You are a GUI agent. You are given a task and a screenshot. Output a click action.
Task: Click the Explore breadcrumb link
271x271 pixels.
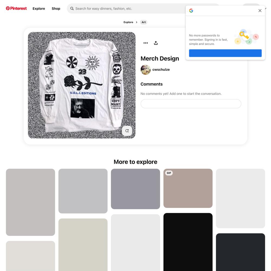click(128, 22)
